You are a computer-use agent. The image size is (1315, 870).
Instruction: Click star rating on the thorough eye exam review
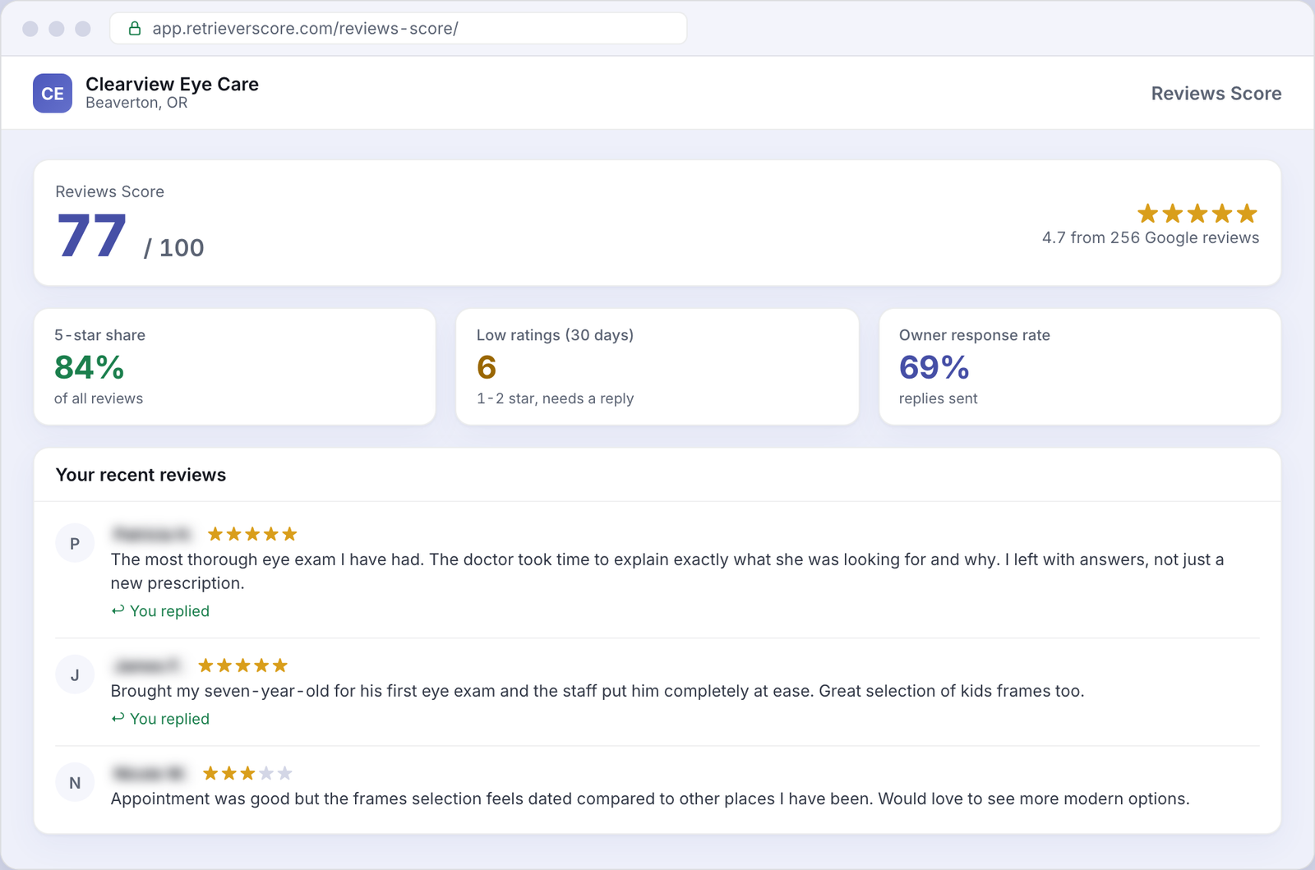click(252, 534)
